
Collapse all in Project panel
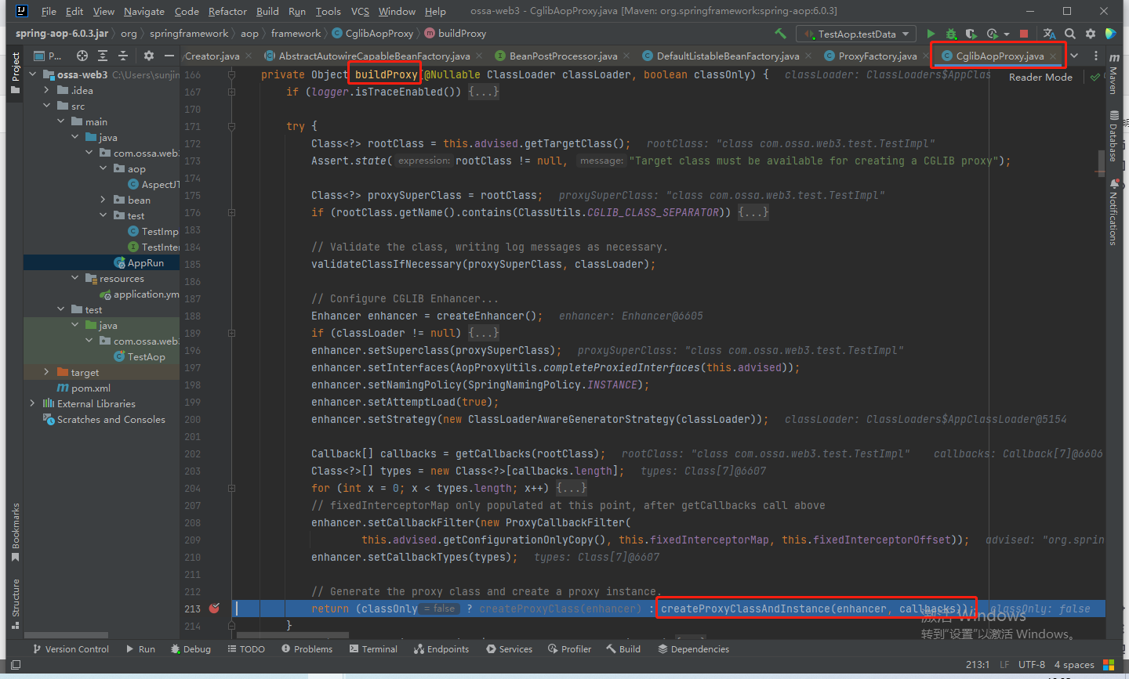click(123, 56)
